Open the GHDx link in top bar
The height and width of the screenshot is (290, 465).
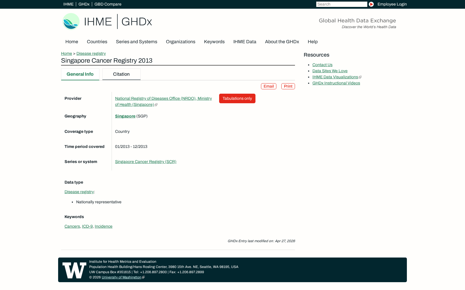[x=84, y=4]
